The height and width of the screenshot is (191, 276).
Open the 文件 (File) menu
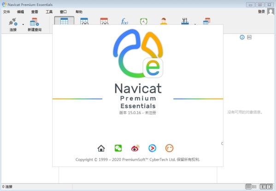6,12
